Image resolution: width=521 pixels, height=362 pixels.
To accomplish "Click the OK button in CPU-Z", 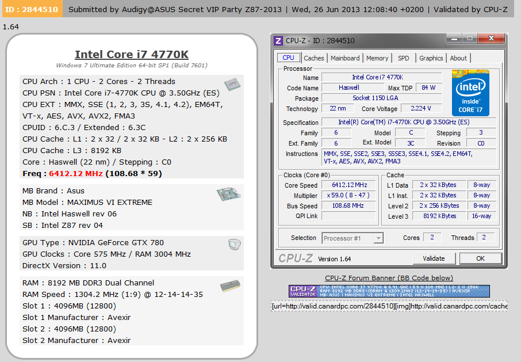I will [x=481, y=258].
